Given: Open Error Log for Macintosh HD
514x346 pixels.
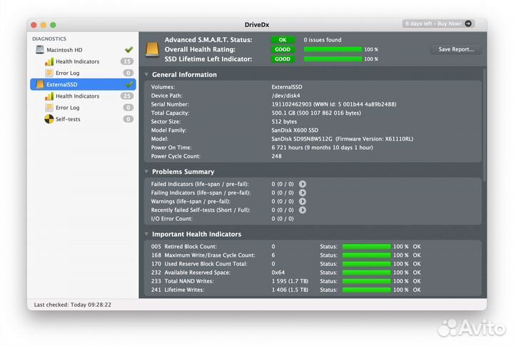Looking at the screenshot, I should pos(84,73).
